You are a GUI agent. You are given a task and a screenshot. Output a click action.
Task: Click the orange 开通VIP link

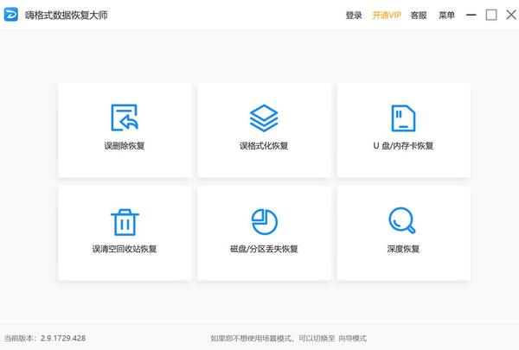tap(387, 16)
